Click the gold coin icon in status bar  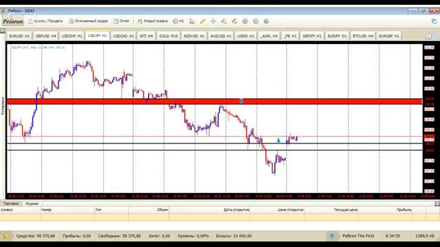tap(5, 236)
